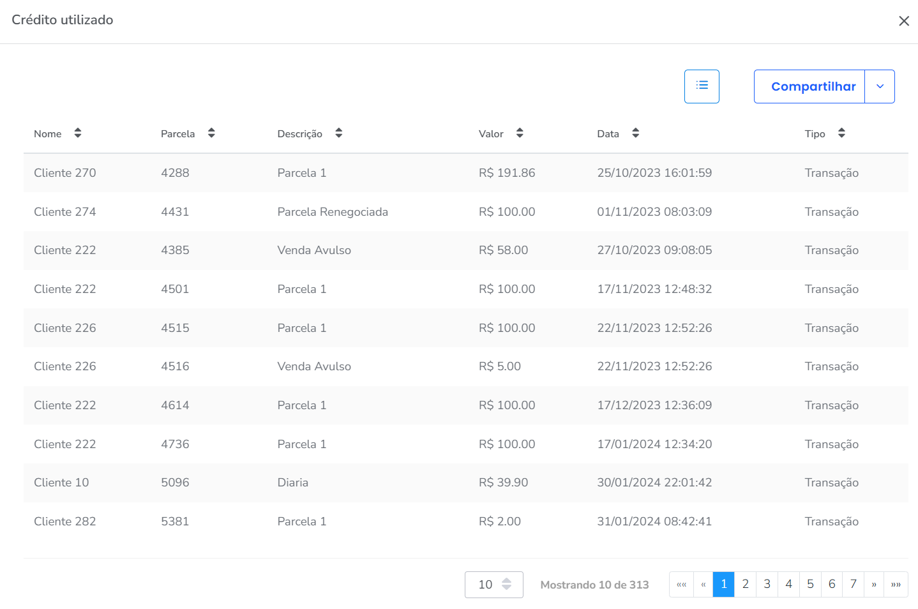Open the column list view icon button
918x609 pixels.
[702, 86]
